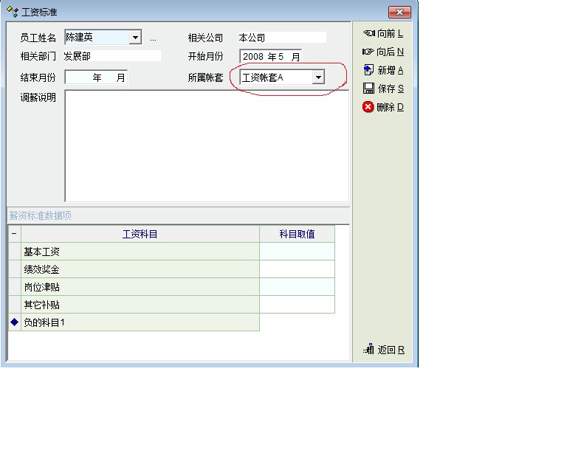Click the 结束月份 date field

point(96,77)
